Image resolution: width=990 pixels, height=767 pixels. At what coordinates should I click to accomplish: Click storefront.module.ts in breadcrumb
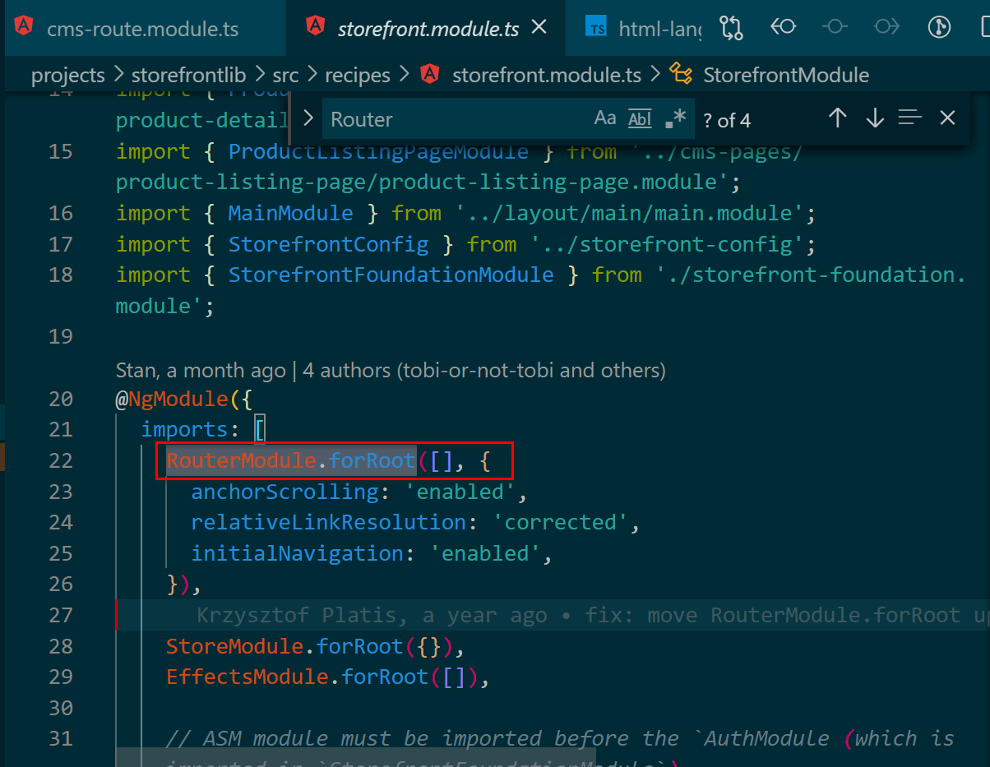point(547,76)
